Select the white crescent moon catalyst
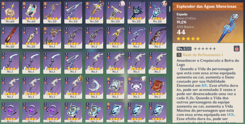The width and height of the screenshot is (245, 124). (x=94, y=88)
